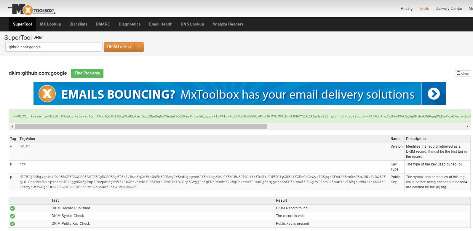This screenshot has width=473, height=231.
Task: Click green check for DKIM Public Key Check
Action: 12,224
